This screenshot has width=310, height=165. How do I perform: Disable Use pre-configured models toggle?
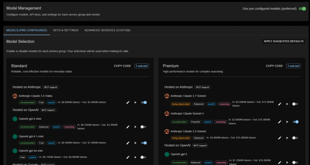coord(302,9)
